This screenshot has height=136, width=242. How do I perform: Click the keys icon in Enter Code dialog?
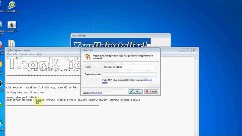tap(88, 57)
